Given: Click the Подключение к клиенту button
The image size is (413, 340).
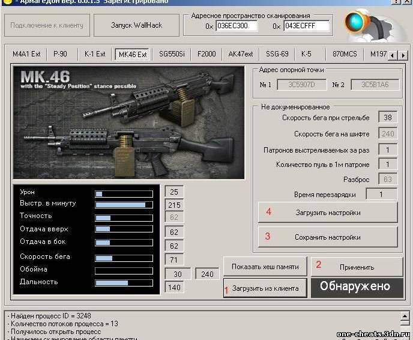Looking at the screenshot, I should 47,25.
